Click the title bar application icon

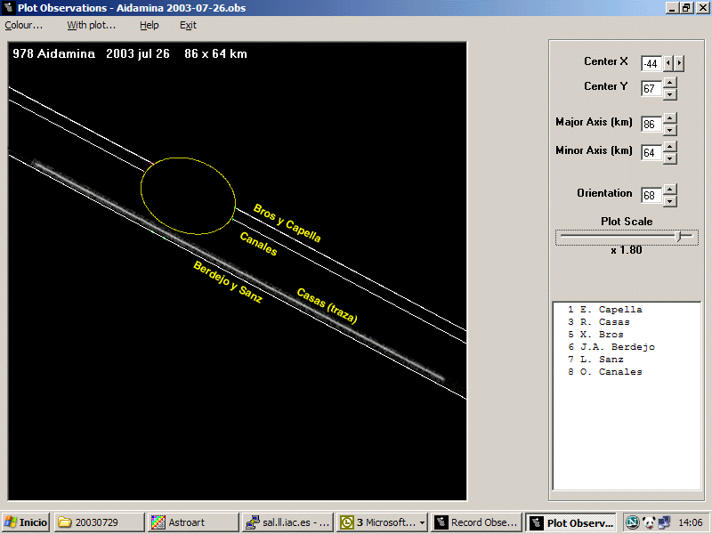[x=8, y=8]
